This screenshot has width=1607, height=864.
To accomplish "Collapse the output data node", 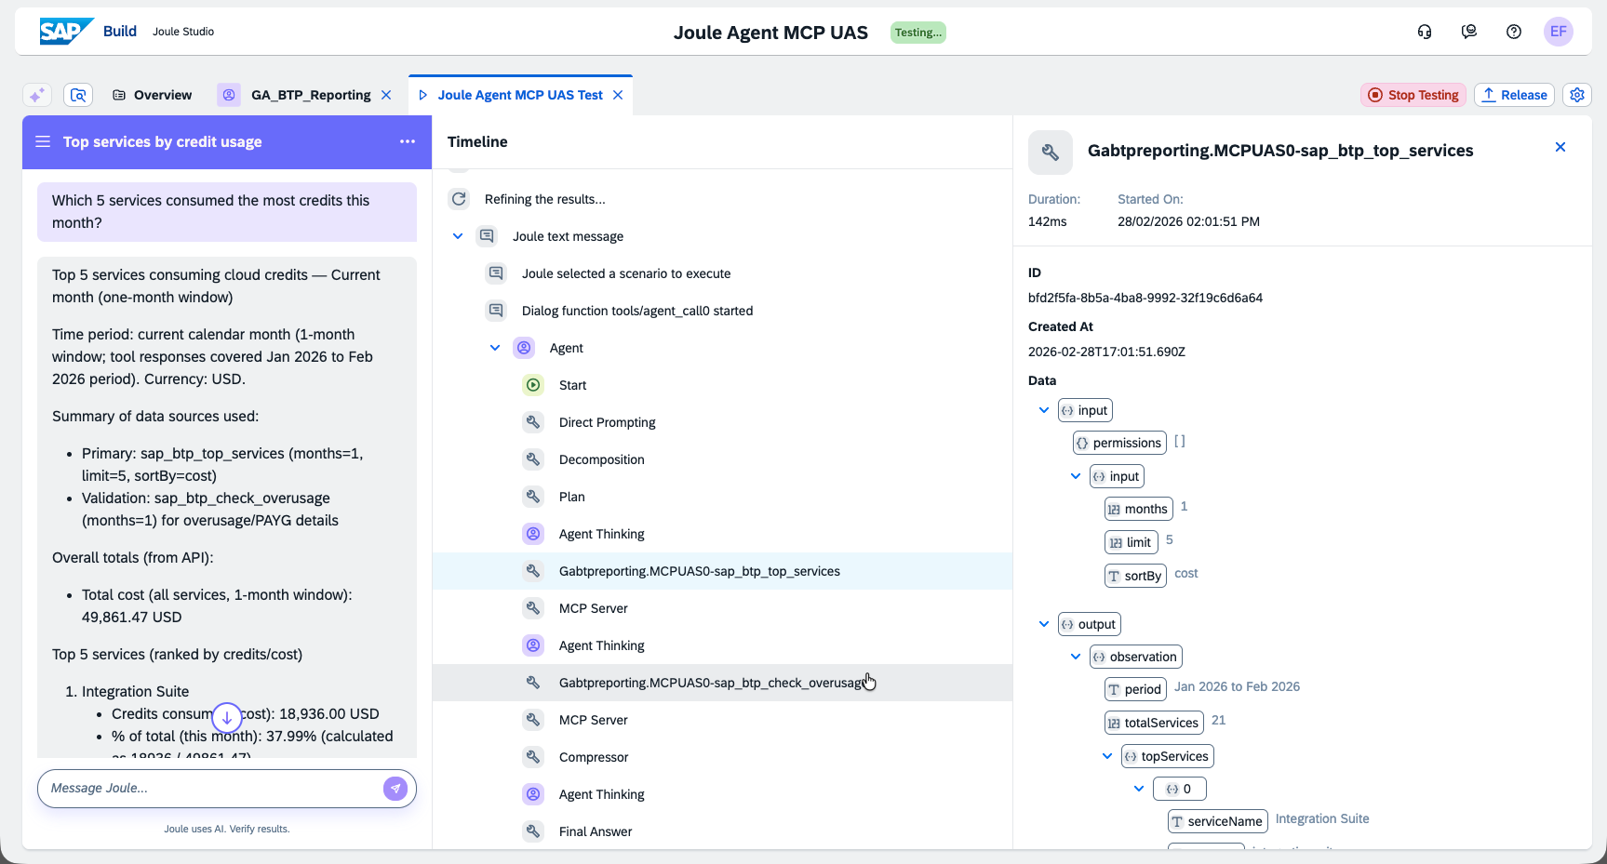I will [1044, 624].
